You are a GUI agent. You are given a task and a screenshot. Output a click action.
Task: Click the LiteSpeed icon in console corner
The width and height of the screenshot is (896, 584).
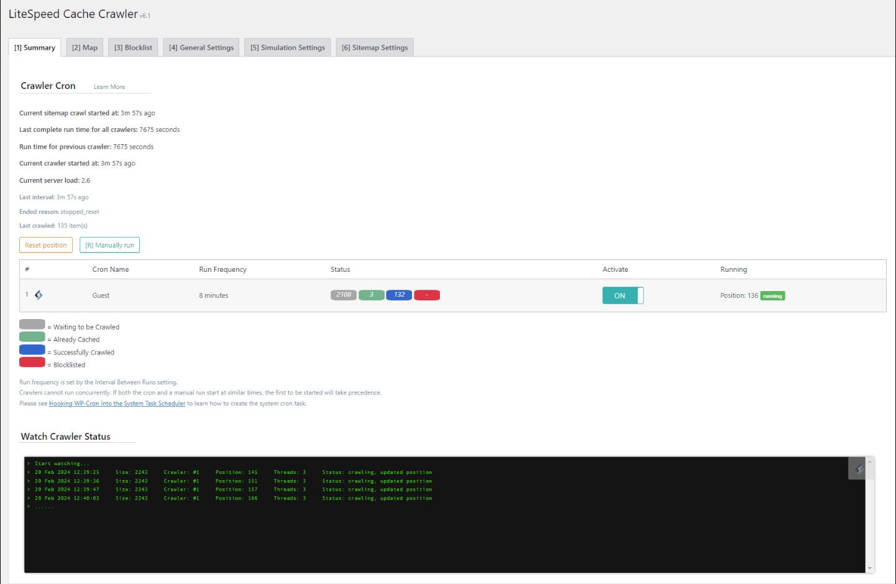(x=859, y=469)
